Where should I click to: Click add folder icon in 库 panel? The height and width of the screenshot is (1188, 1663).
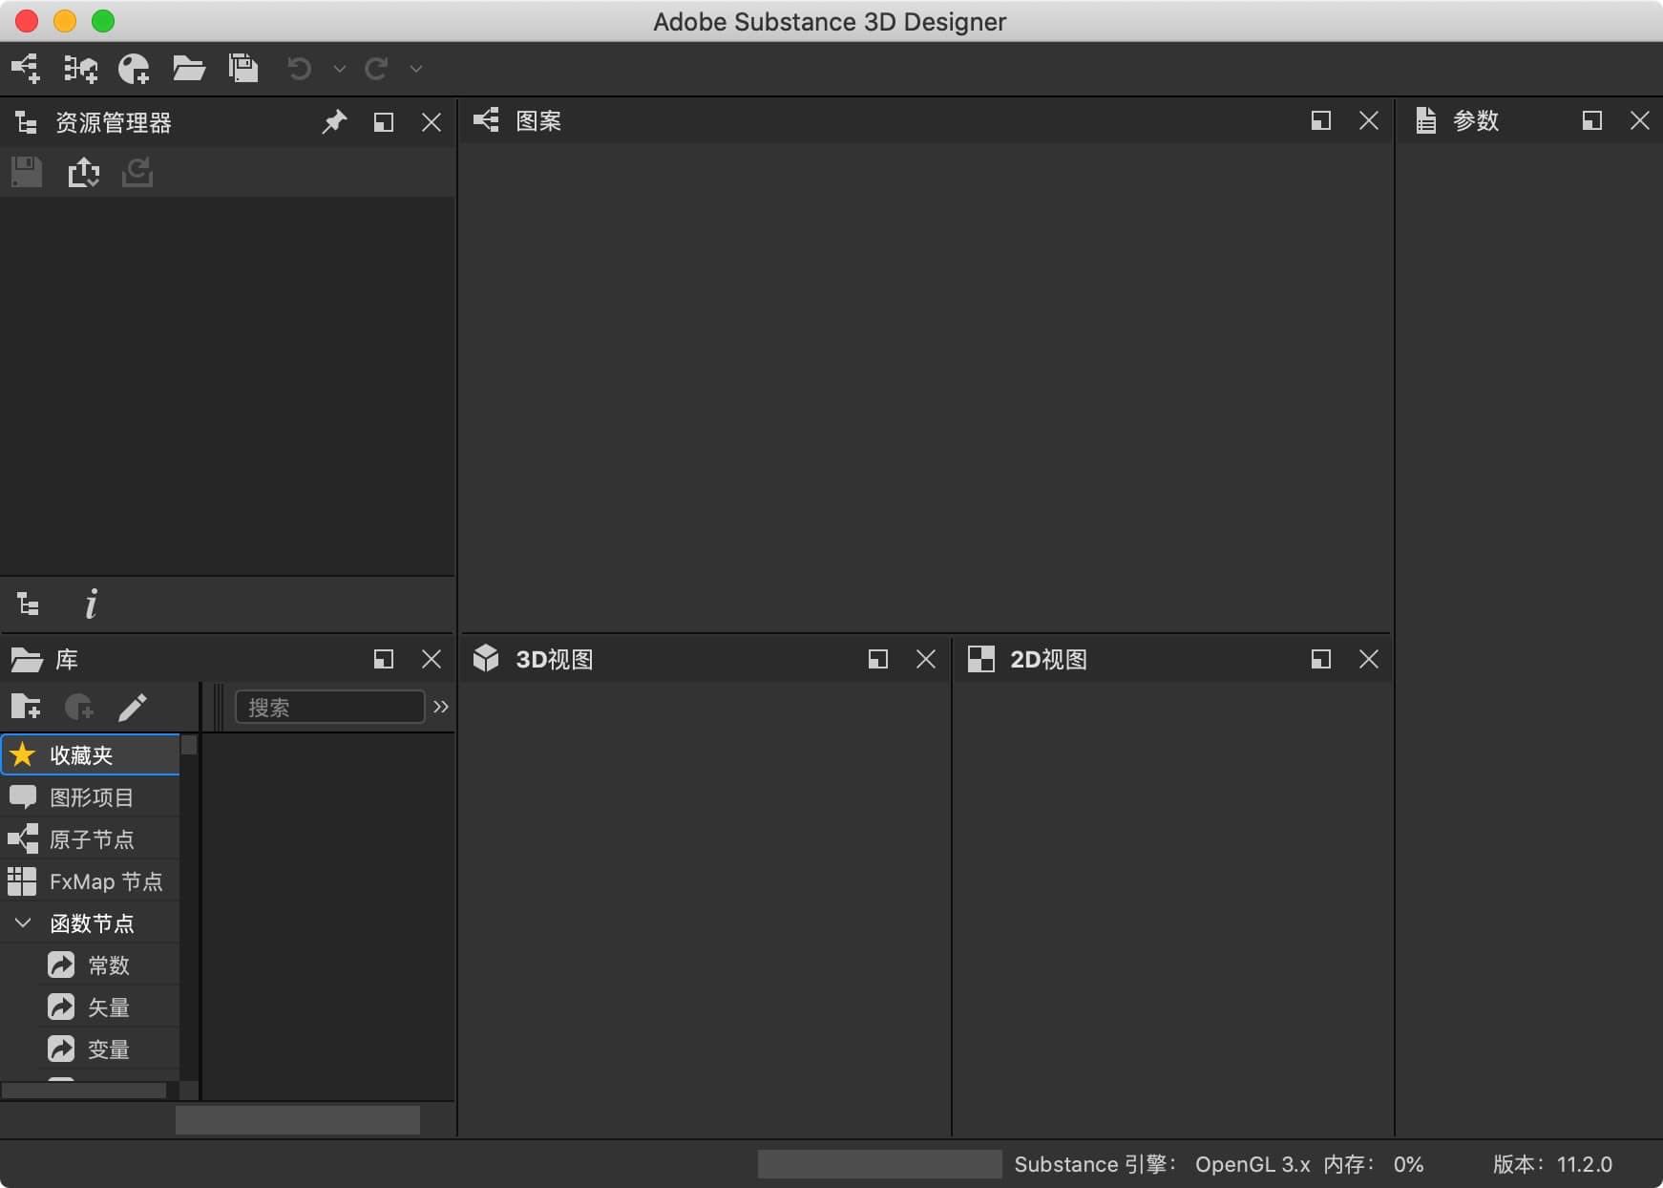click(x=26, y=707)
